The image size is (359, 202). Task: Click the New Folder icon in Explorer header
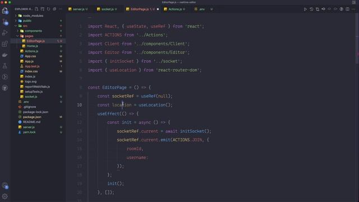pyautogui.click(x=43, y=9)
